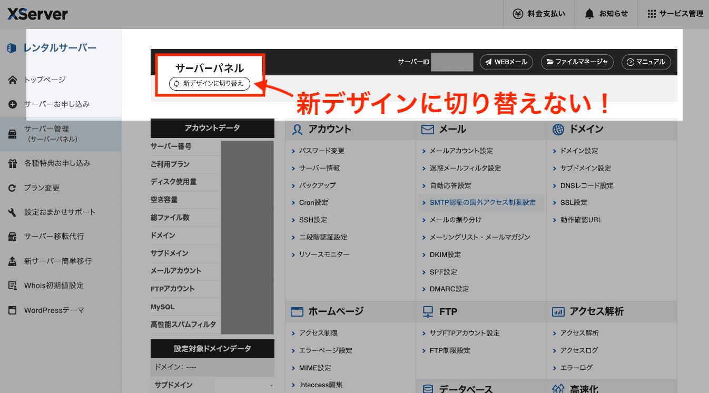Viewport: 709px width, 393px height.
Task: Open メールの振り分け link
Action: (x=455, y=220)
